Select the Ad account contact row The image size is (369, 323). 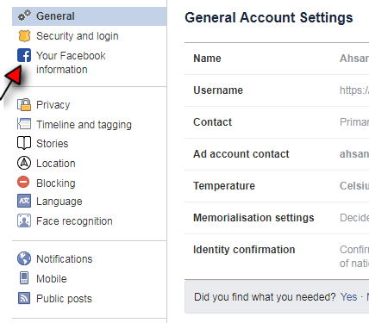coord(277,154)
